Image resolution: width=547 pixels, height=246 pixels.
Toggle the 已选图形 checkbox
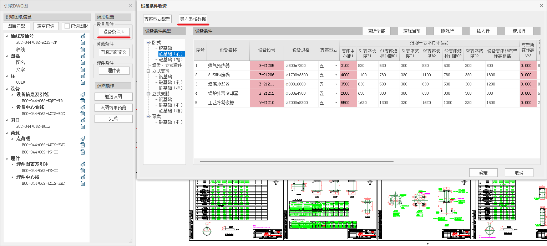tap(67, 26)
